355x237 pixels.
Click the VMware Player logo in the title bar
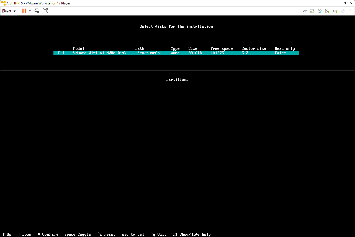[x=3, y=3]
